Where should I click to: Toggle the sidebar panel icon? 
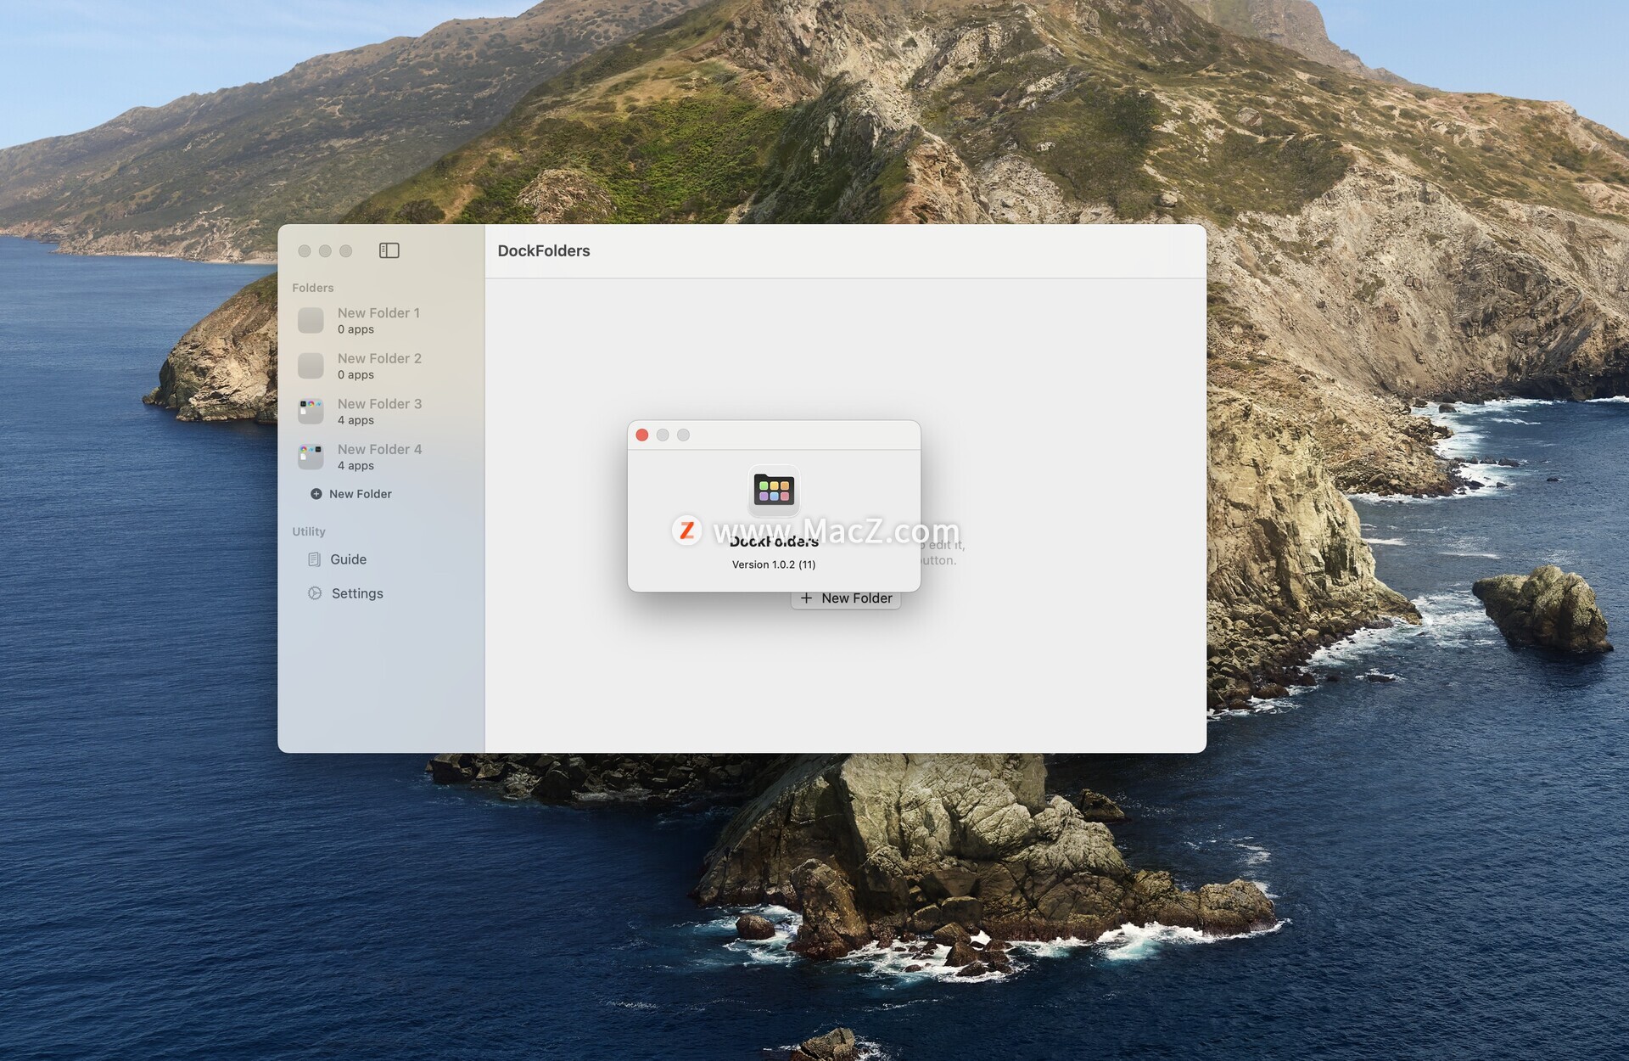(389, 250)
